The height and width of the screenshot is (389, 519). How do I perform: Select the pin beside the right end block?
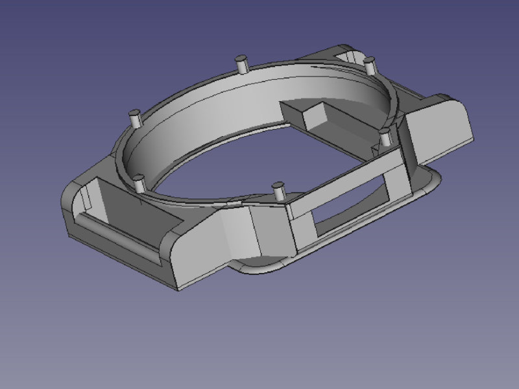[385, 137]
